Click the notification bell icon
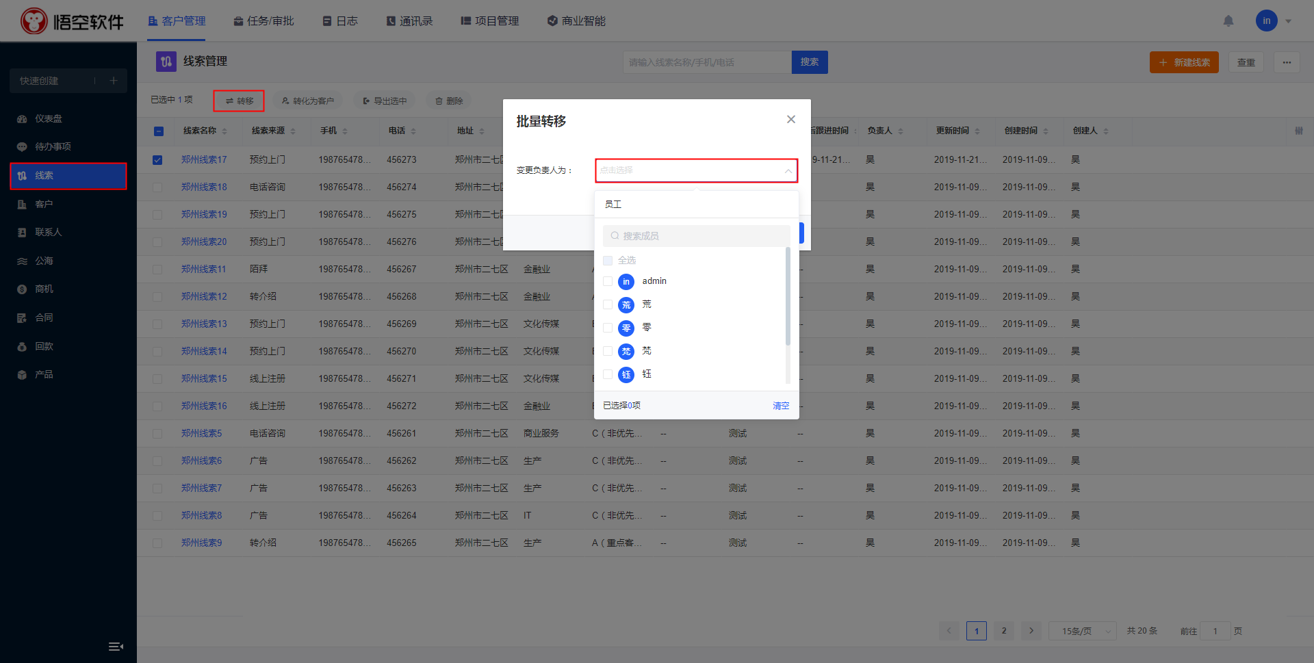1314x663 pixels. [x=1228, y=21]
